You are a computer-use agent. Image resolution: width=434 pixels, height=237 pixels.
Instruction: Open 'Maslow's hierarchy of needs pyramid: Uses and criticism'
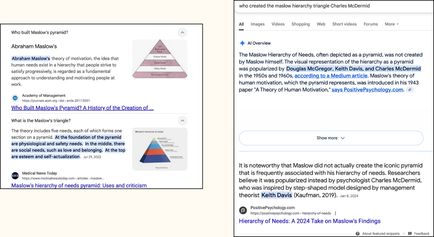pyautogui.click(x=79, y=185)
